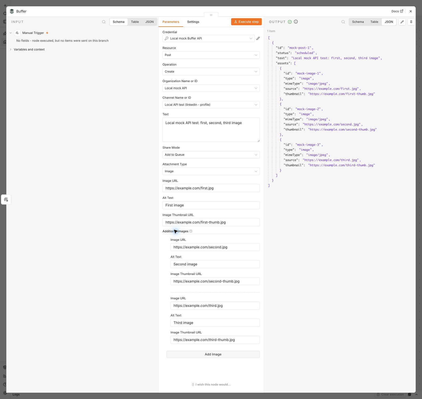The width and height of the screenshot is (422, 399).
Task: Switch input view to JSON
Action: tap(150, 22)
